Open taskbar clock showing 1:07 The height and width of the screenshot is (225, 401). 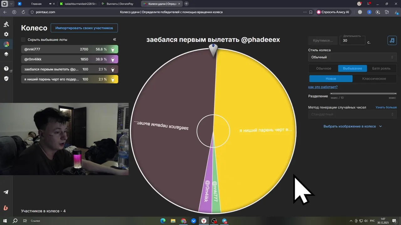(383, 221)
